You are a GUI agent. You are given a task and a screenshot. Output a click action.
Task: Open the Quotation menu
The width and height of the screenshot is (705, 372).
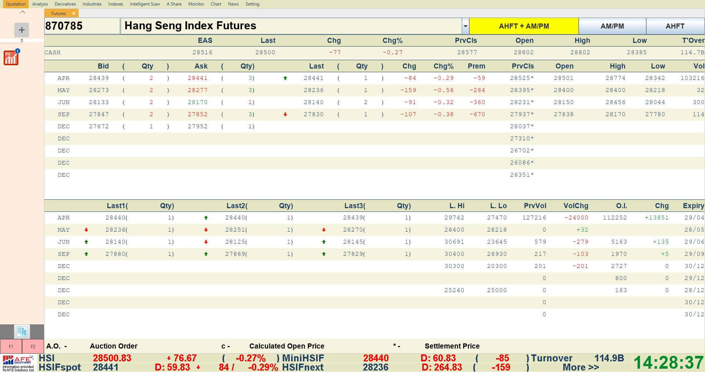click(15, 4)
